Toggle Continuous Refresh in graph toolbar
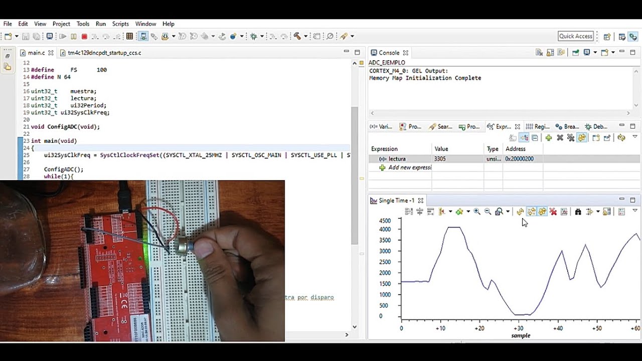This screenshot has width=642, height=361. [542, 212]
